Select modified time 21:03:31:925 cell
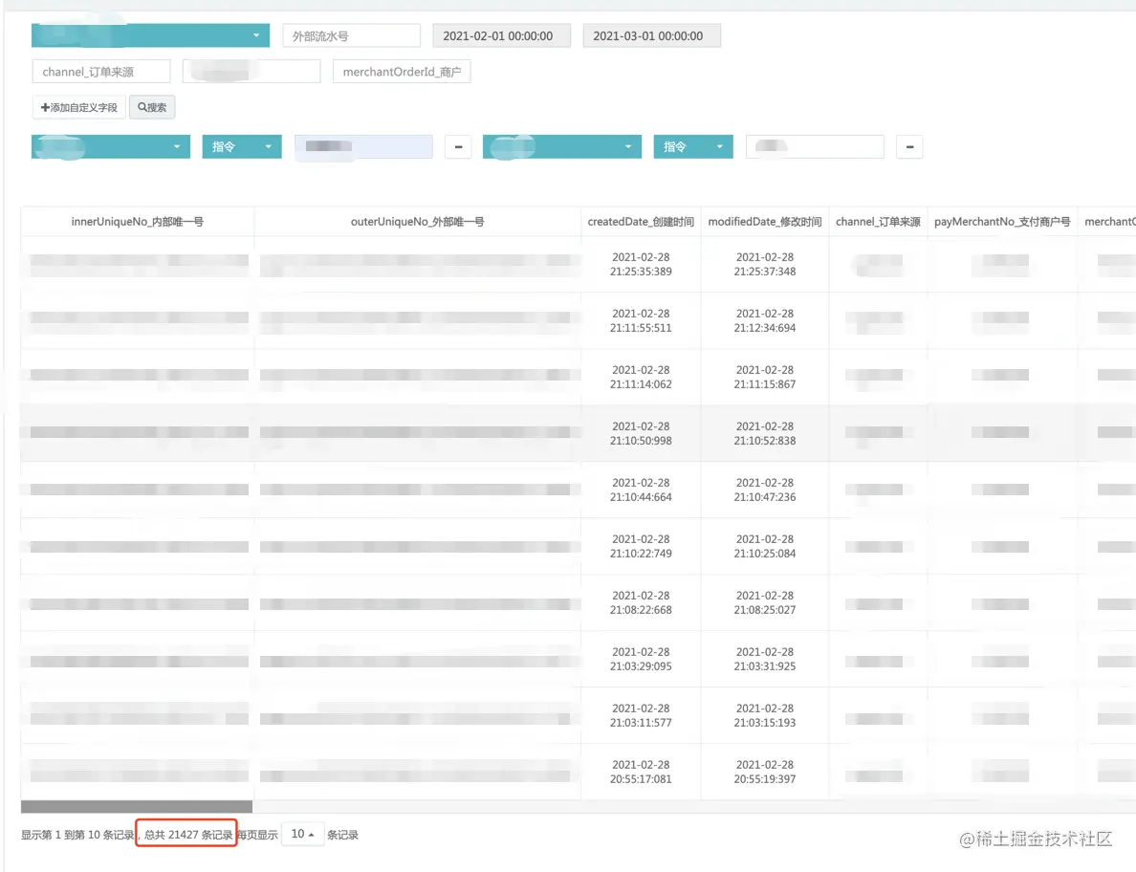 coord(764,660)
